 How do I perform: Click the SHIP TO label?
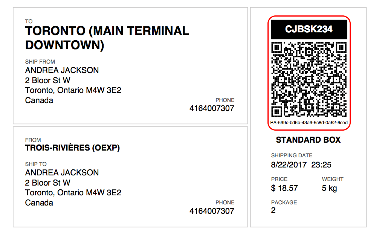36,164
